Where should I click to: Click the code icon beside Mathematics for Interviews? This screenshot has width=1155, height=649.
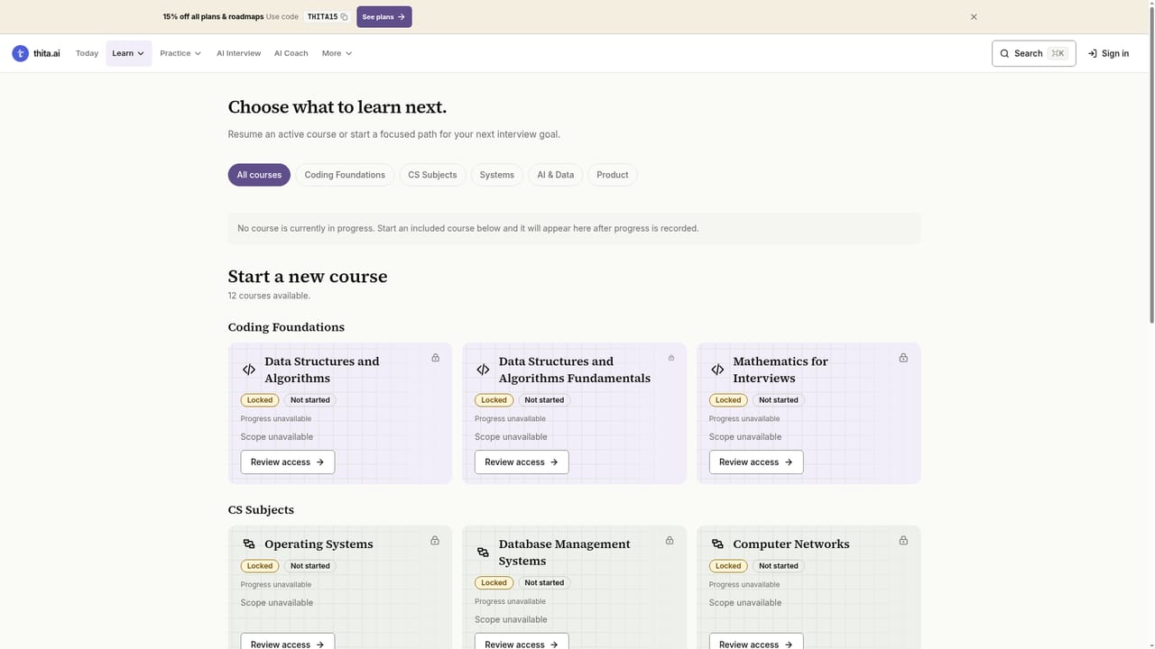(717, 370)
